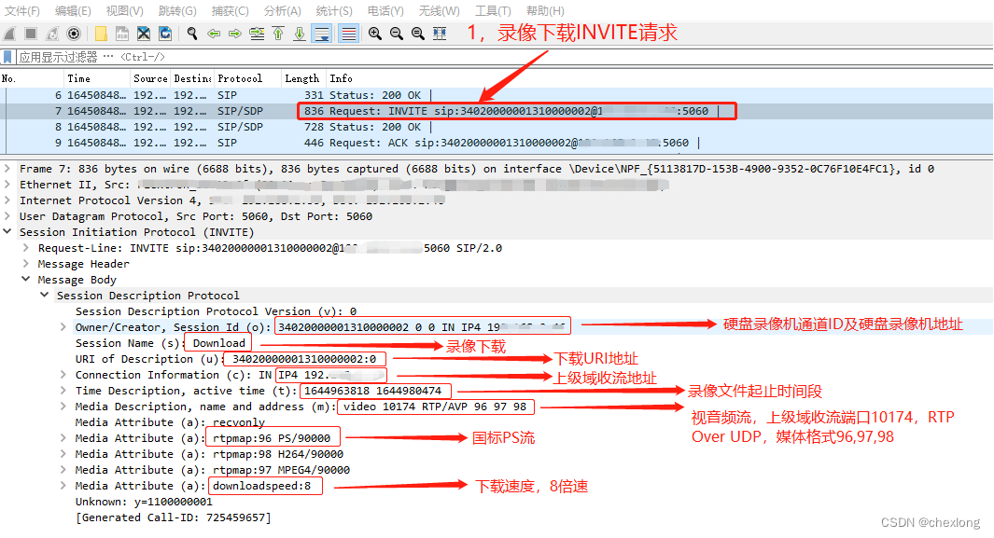This screenshot has height=538, width=994.
Task: Select the Unknown: y=1100000001 line
Action: [x=144, y=502]
